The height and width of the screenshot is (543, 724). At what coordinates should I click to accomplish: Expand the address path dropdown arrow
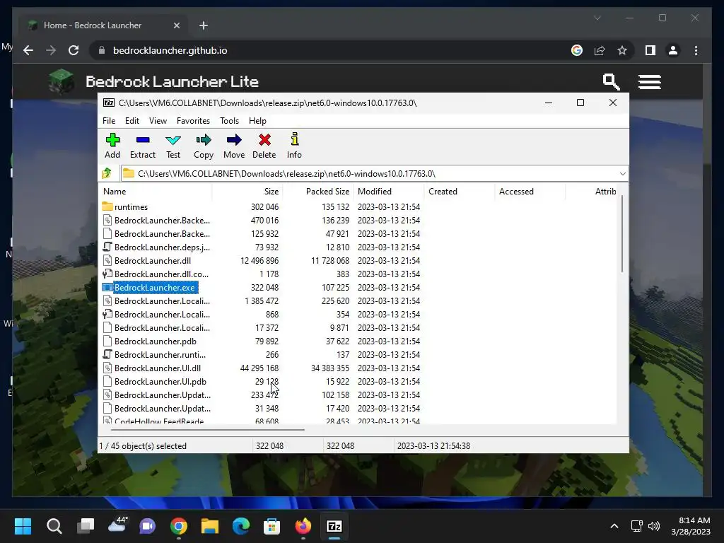pyautogui.click(x=622, y=174)
